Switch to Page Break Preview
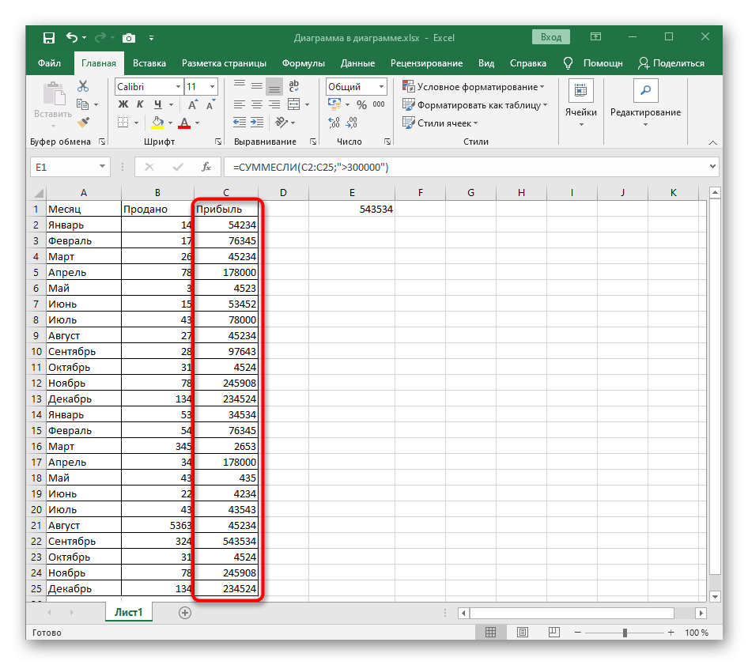The height and width of the screenshot is (665, 748). pyautogui.click(x=553, y=633)
